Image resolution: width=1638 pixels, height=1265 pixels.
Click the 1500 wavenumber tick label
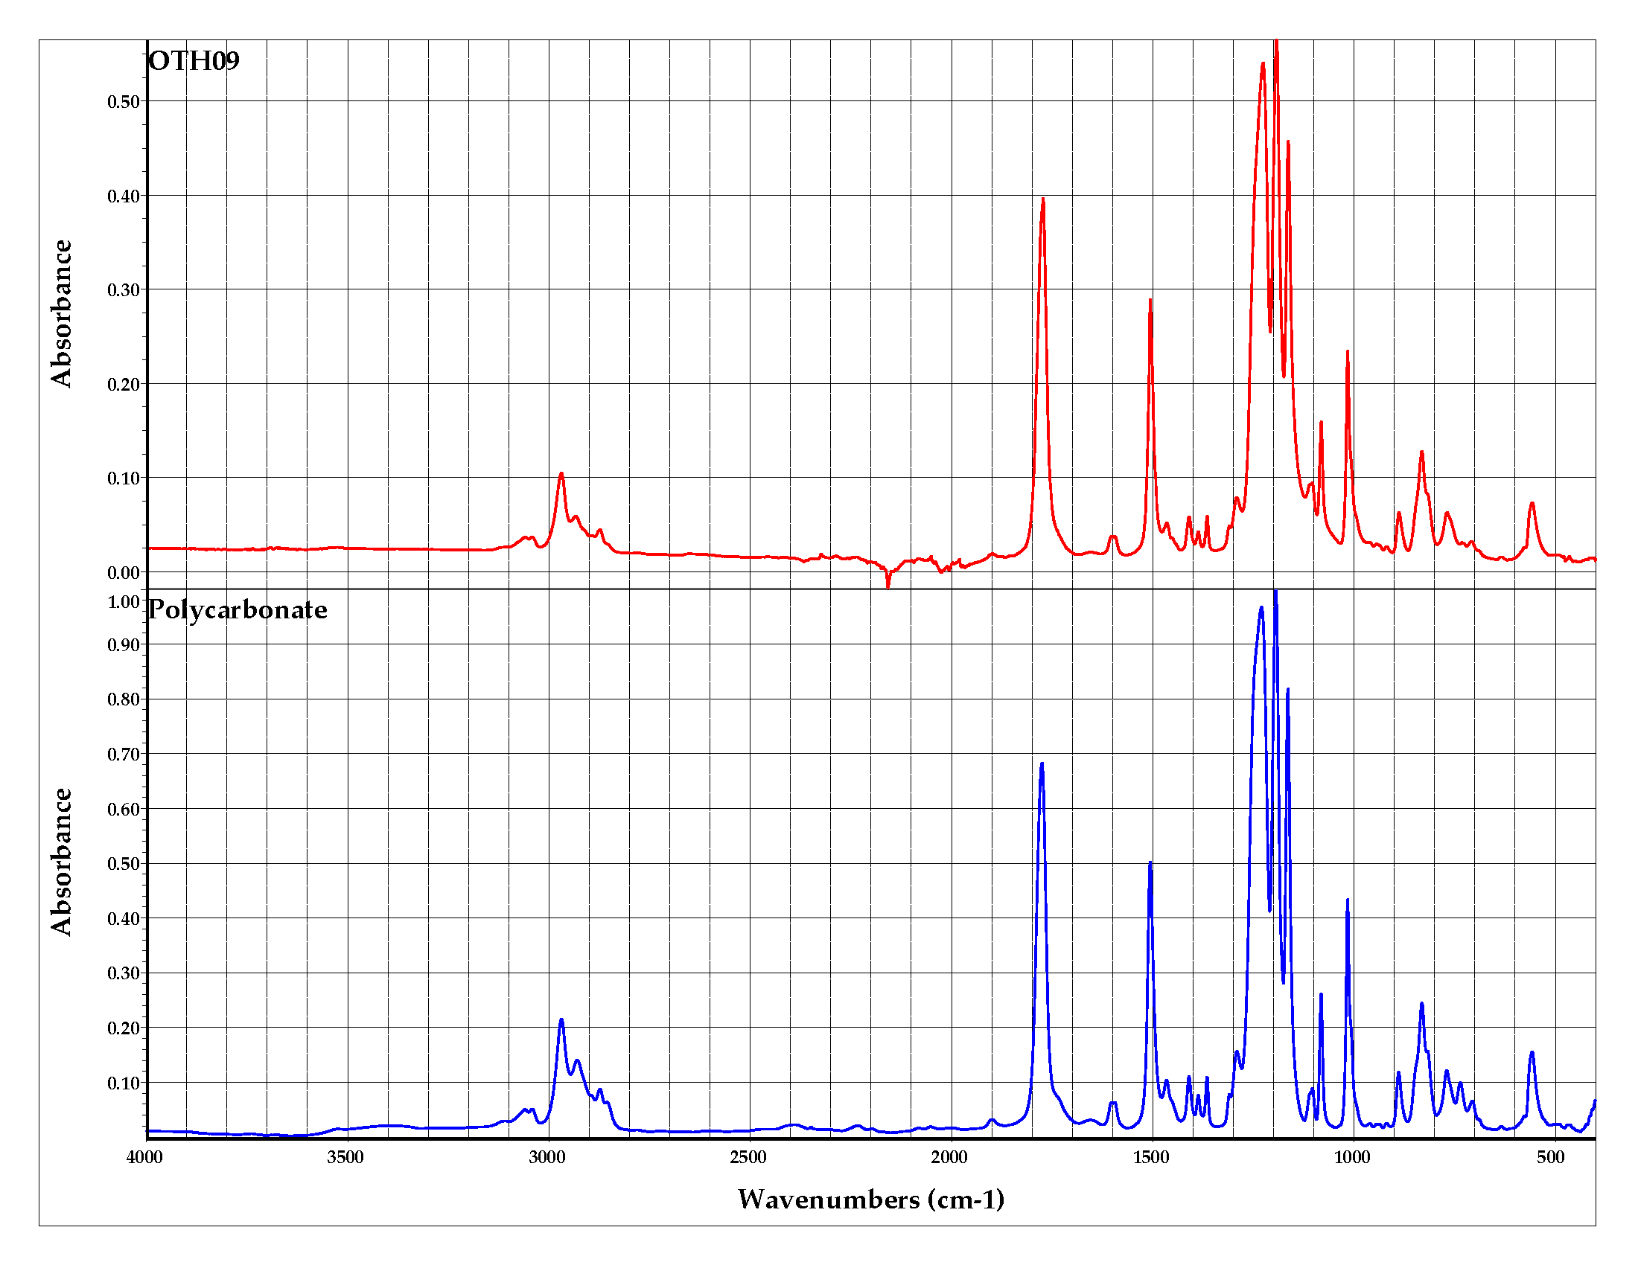tap(1151, 1158)
